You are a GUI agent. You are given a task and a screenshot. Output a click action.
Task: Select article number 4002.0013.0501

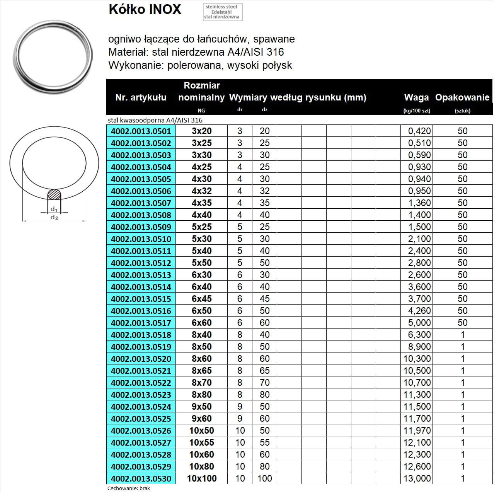click(141, 131)
